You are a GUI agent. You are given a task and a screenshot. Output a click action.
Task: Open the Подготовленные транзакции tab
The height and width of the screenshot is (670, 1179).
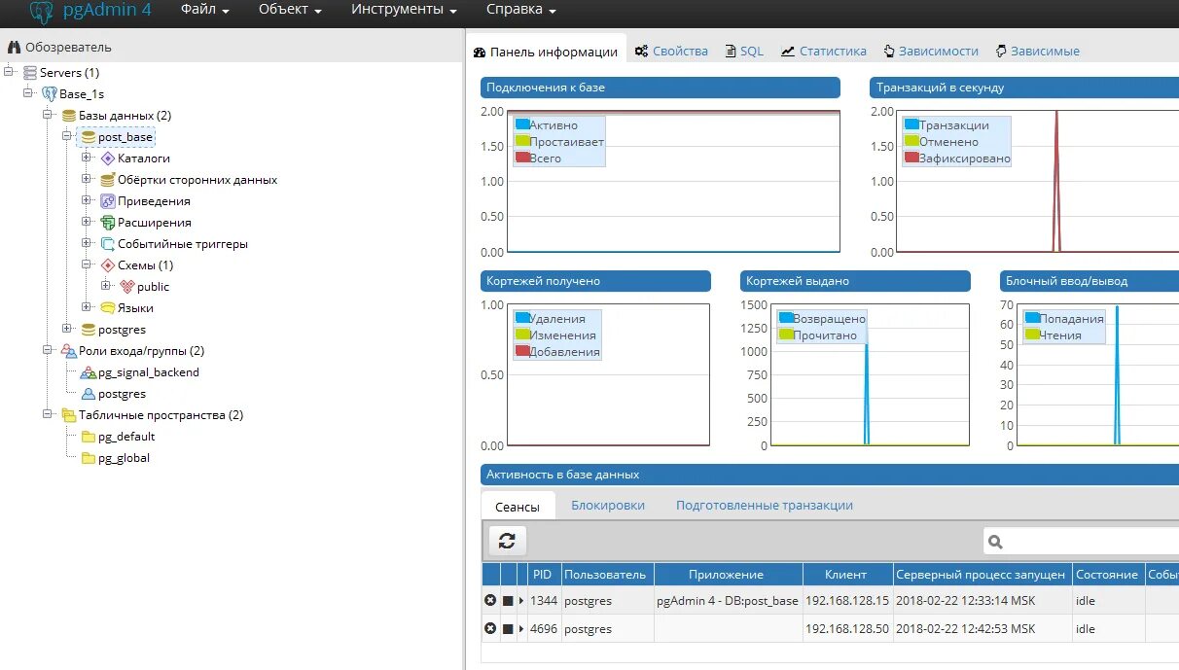point(765,506)
